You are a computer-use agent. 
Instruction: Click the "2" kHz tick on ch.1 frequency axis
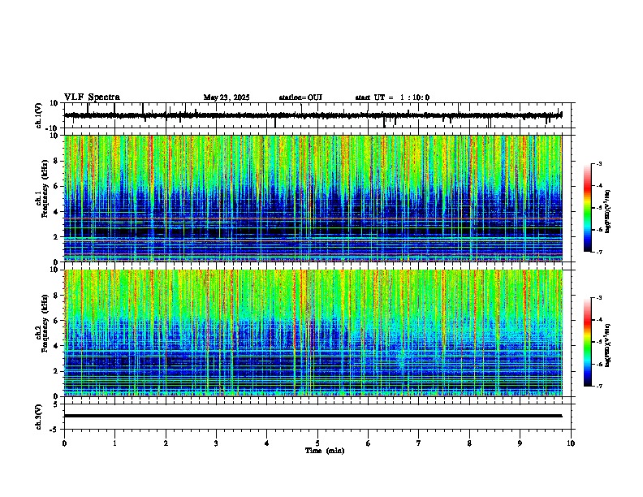tap(56, 237)
